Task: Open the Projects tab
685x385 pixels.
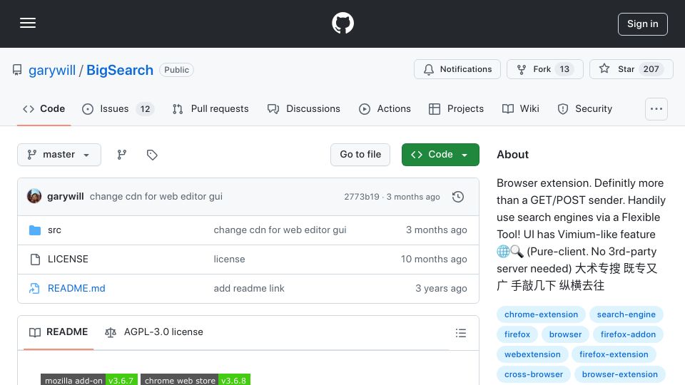Action: coord(456,108)
